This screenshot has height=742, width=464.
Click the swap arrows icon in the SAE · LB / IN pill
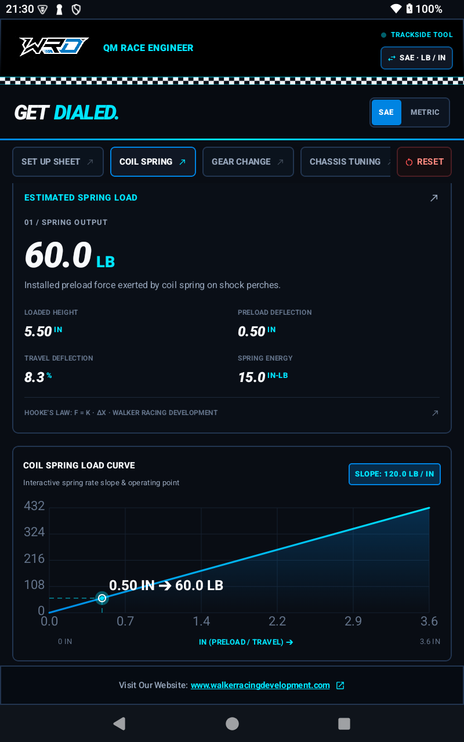click(x=392, y=58)
